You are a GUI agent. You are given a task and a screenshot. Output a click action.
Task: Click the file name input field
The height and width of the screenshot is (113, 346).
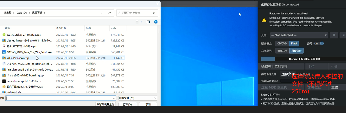[60, 98]
